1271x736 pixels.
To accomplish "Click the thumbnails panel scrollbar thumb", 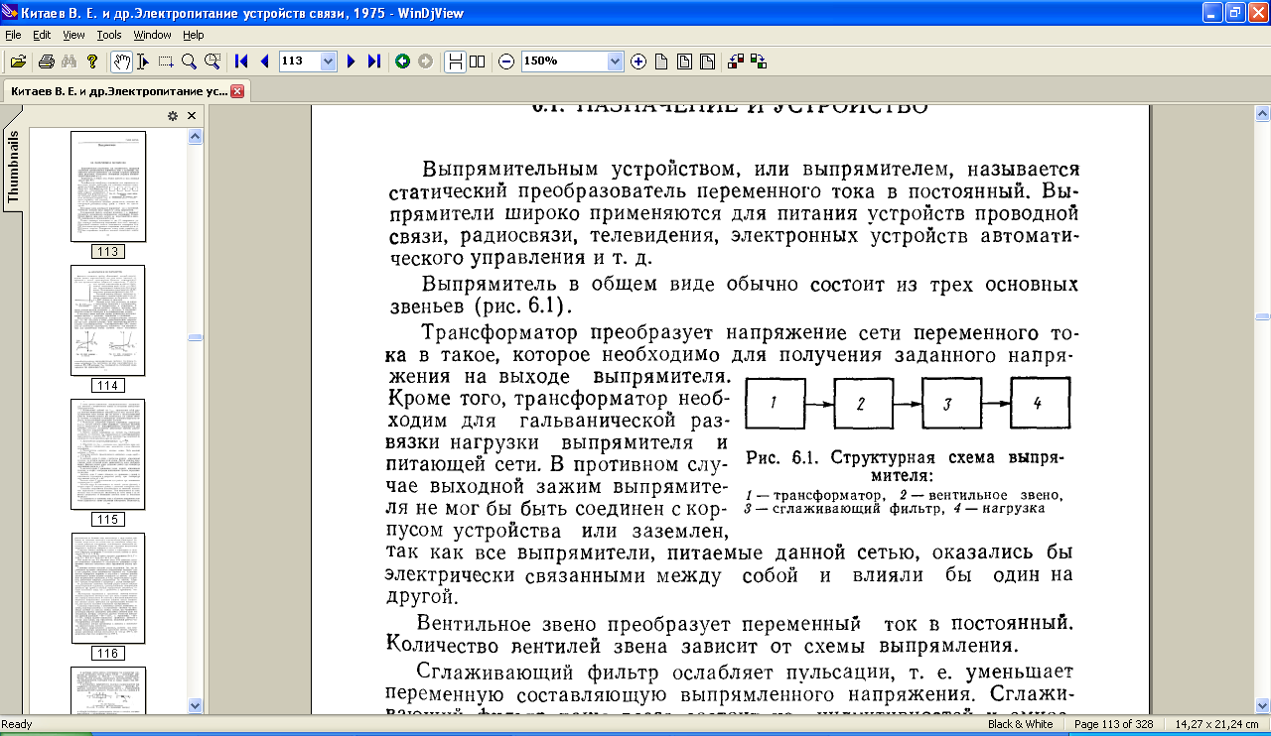I will click(x=195, y=337).
